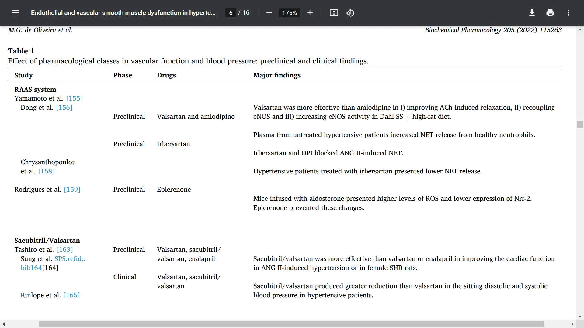Rotate the document counterclockwise
Viewport: 584px width, 328px height.
(x=350, y=13)
